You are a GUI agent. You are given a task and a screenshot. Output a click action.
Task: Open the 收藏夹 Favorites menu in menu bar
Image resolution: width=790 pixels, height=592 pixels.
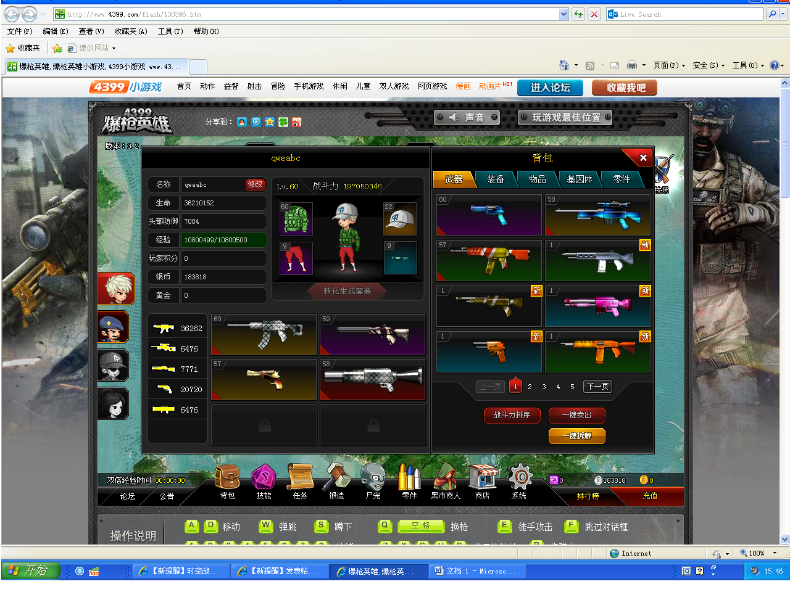[x=130, y=31]
